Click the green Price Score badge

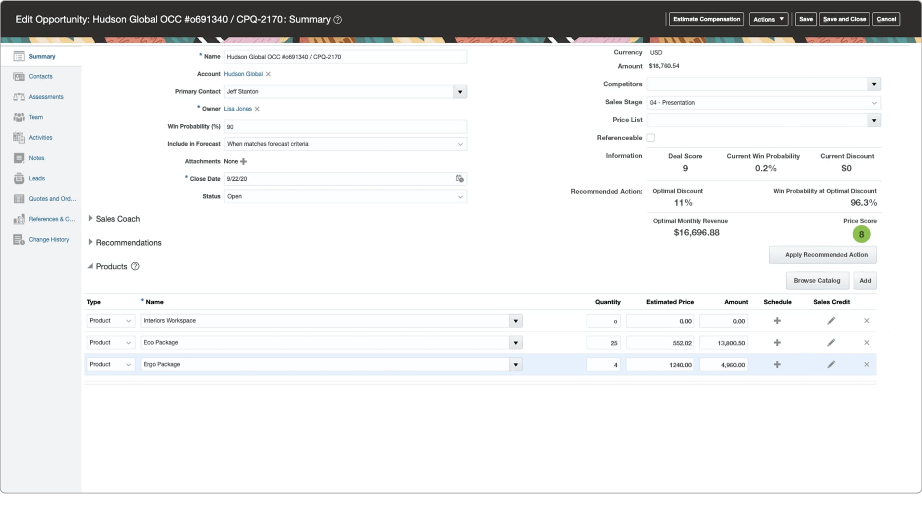click(x=861, y=234)
